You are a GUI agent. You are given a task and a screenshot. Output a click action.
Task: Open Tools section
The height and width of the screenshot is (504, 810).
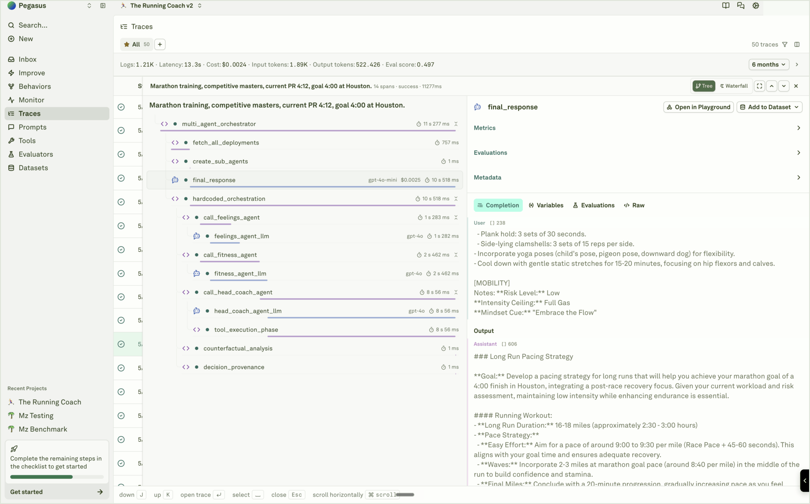pyautogui.click(x=57, y=140)
